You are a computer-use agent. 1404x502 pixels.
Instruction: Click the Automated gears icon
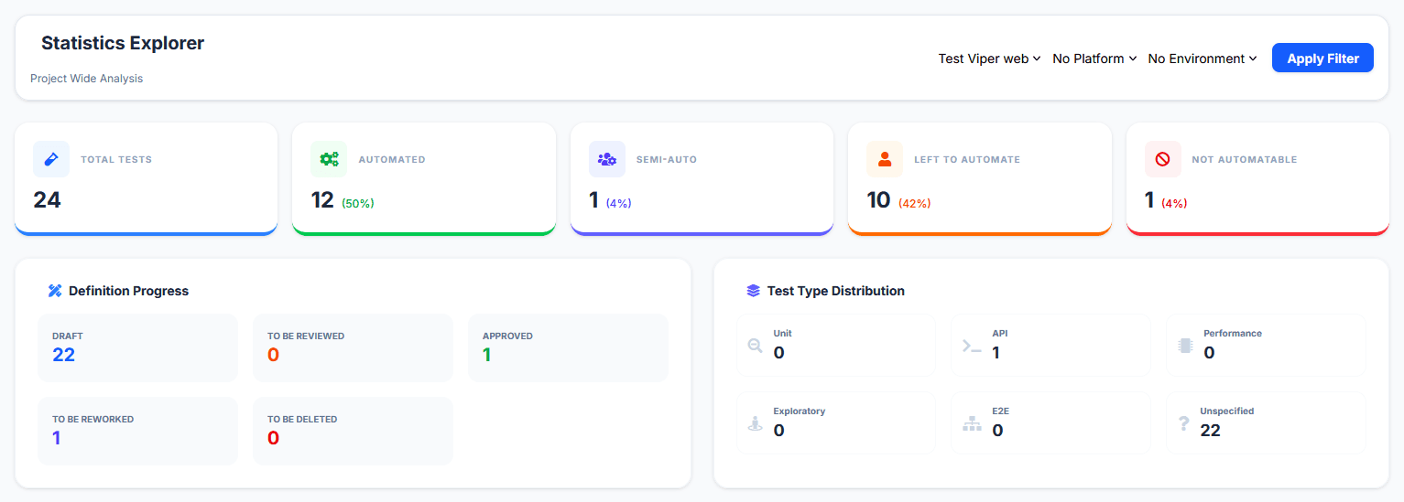[329, 159]
